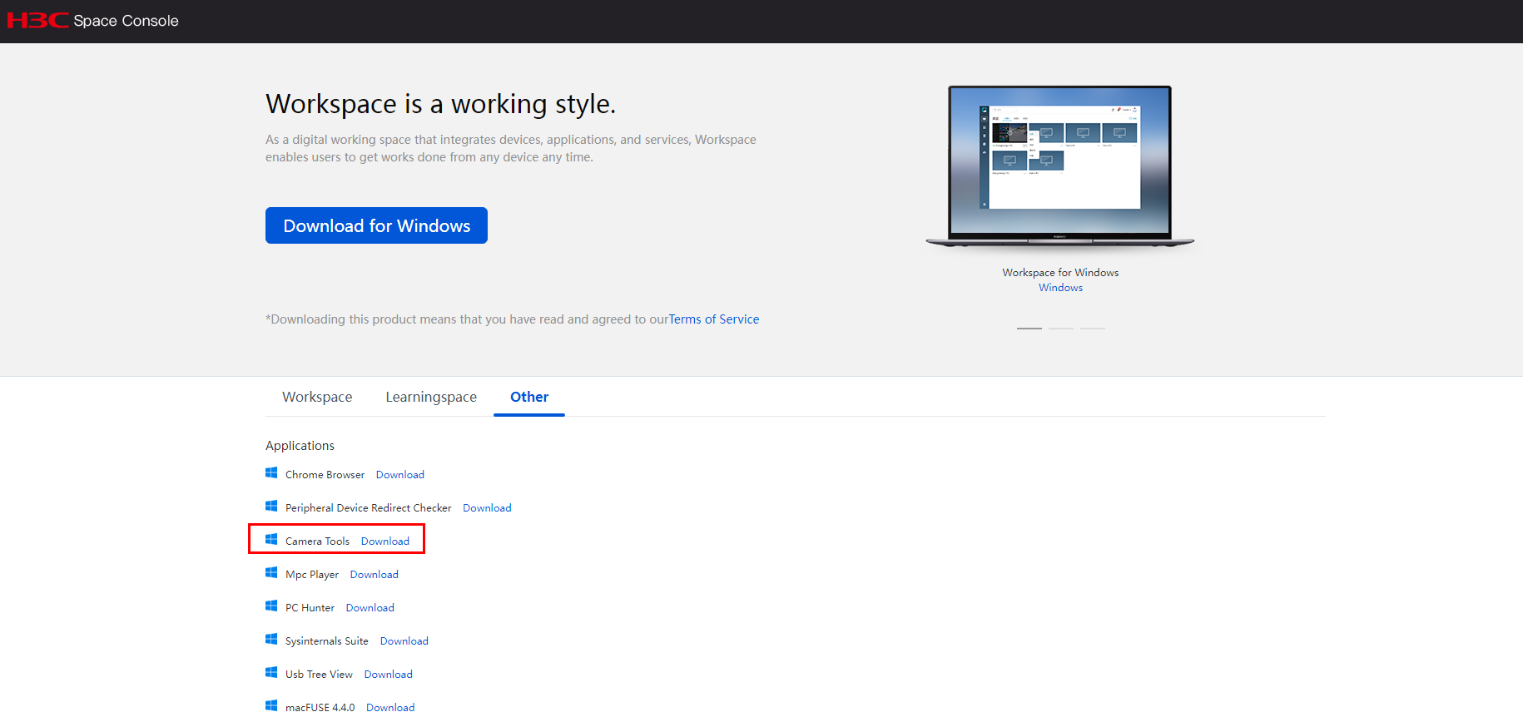
Task: Click Windows icon beside Peripheral Device Redirect Checker
Action: [271, 507]
